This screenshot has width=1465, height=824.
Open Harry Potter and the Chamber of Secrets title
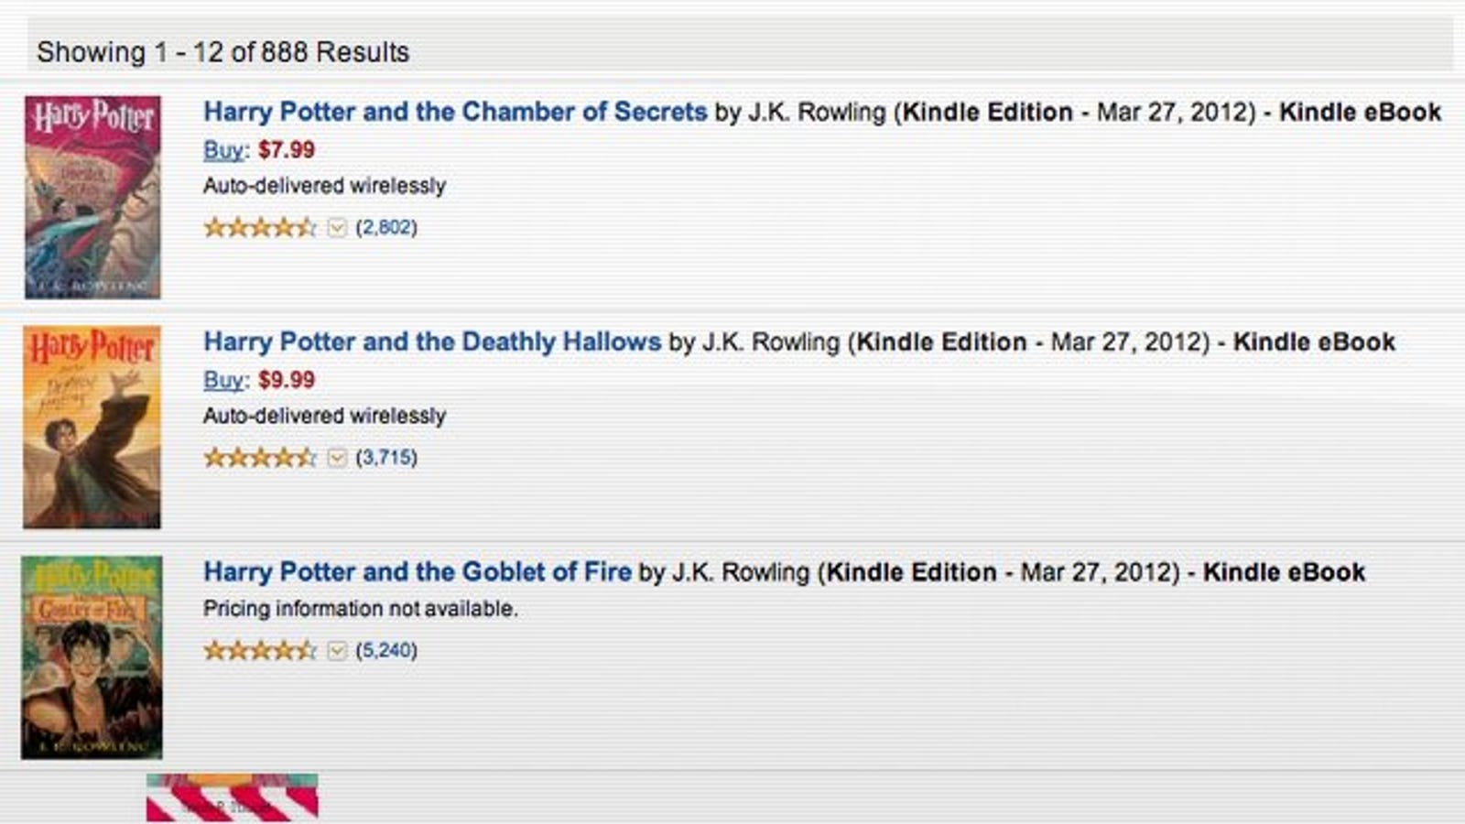(x=455, y=112)
